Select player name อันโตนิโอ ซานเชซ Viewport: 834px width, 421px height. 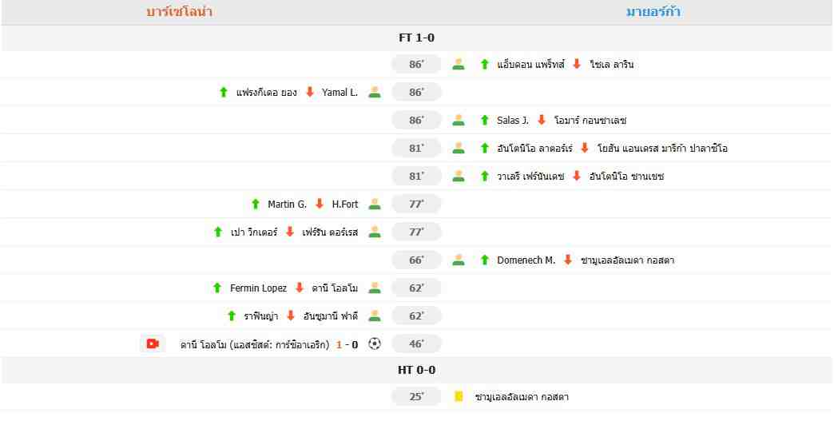click(x=626, y=177)
